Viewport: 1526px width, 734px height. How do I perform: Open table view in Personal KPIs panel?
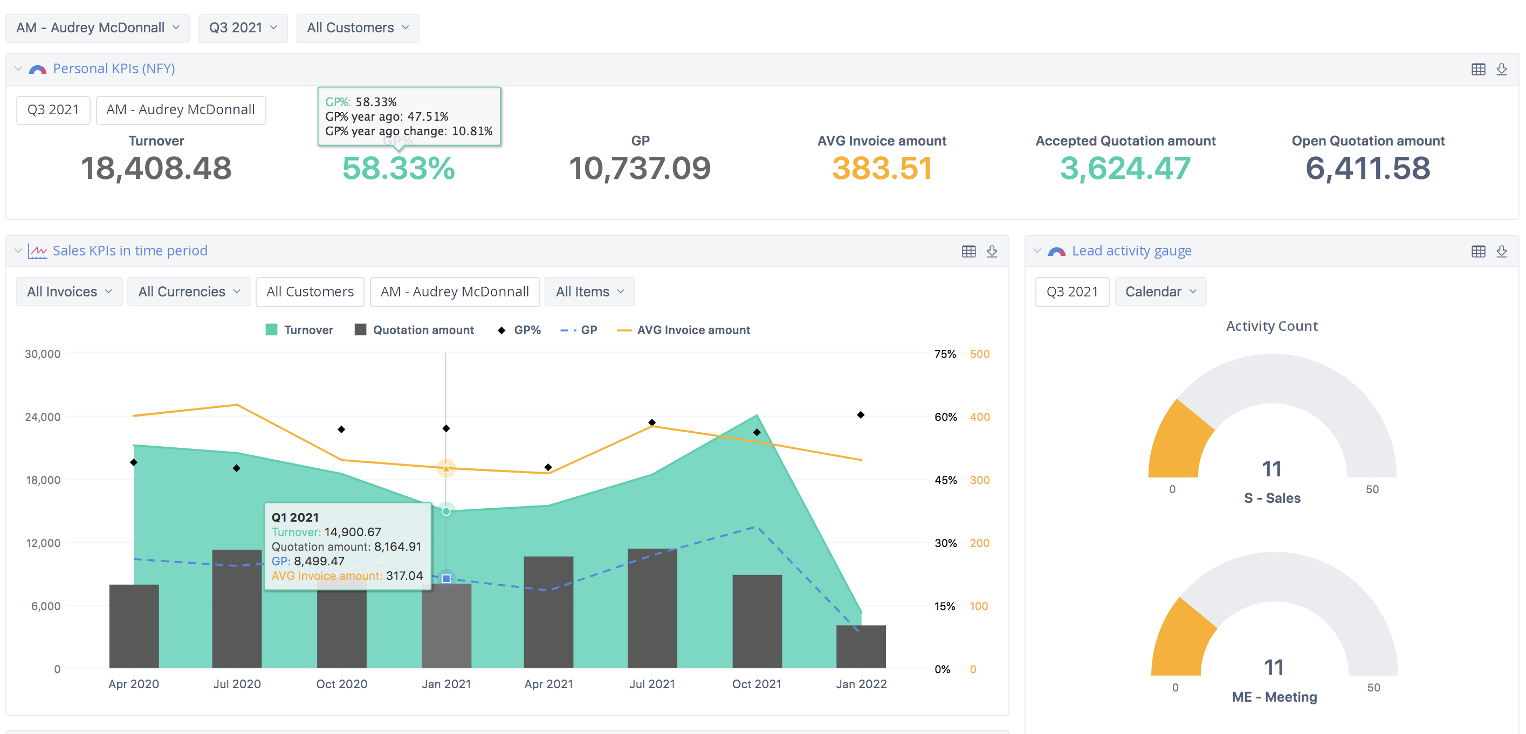1477,70
